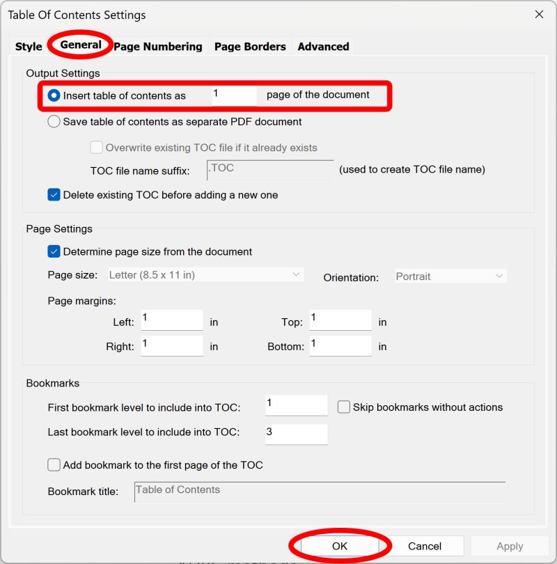Click '(used to create TOC file name)' text
The width and height of the screenshot is (557, 564).
412,169
